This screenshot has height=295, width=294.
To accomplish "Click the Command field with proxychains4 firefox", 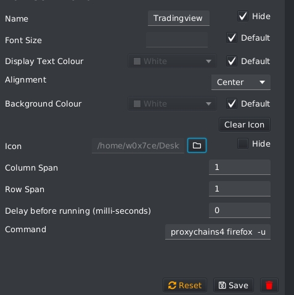I will point(218,232).
